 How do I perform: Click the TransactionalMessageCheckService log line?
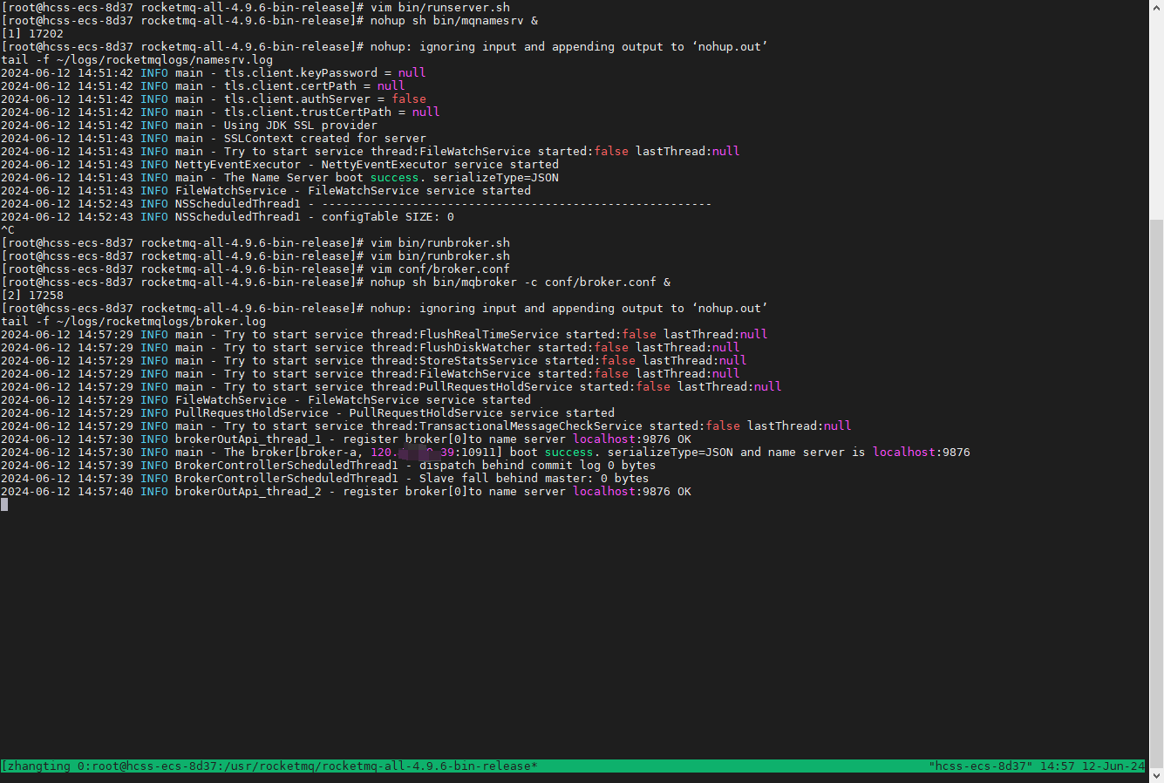coord(426,426)
